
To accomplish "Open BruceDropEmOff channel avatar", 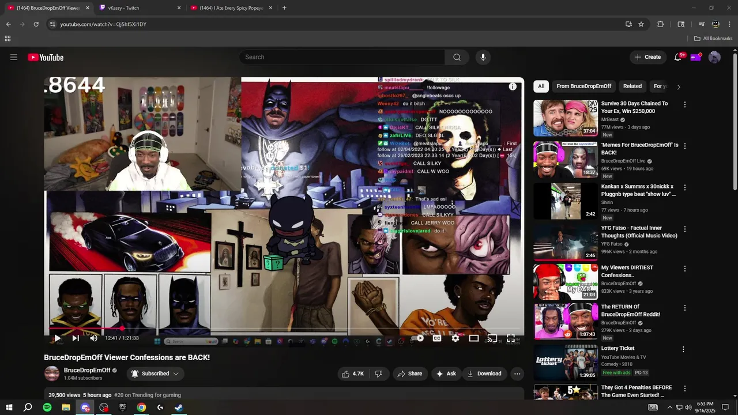I will pyautogui.click(x=52, y=373).
